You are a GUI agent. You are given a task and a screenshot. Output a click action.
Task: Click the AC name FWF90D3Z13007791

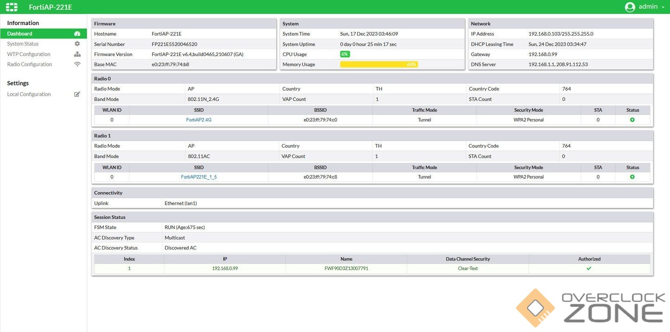click(346, 269)
